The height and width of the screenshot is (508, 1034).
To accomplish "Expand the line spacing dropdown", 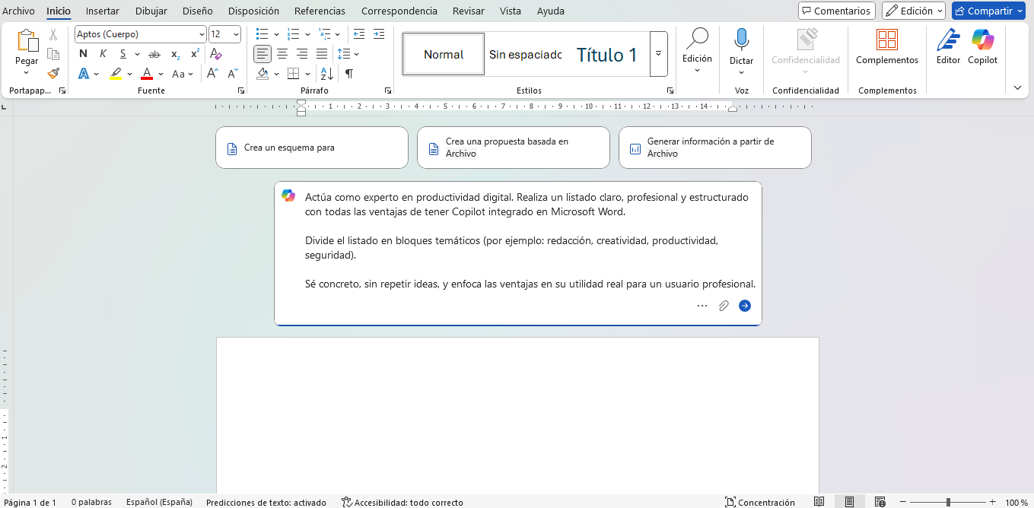I will pos(356,54).
